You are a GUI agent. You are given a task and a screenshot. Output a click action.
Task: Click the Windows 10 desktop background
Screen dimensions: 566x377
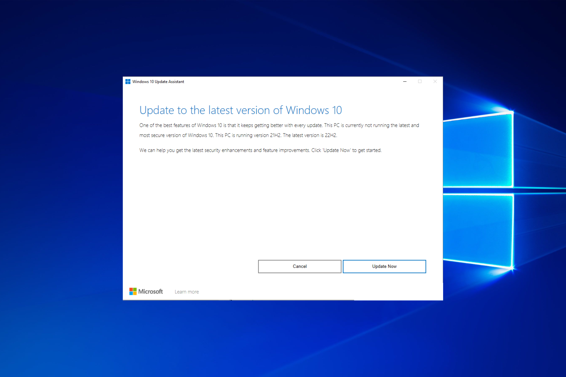63,189
